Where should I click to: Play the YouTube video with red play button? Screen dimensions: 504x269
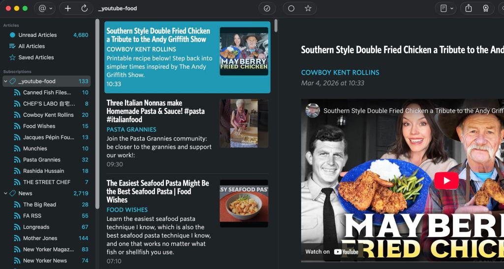point(446,181)
